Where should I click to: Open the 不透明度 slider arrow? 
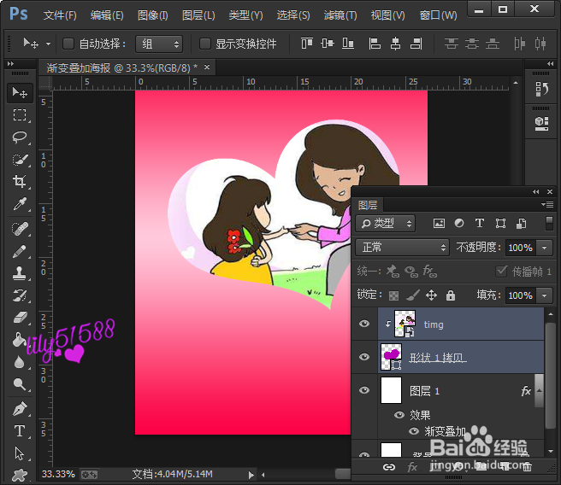545,248
